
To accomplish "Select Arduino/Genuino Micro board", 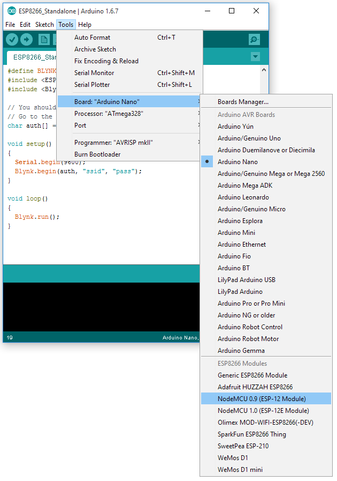I will (266, 209).
